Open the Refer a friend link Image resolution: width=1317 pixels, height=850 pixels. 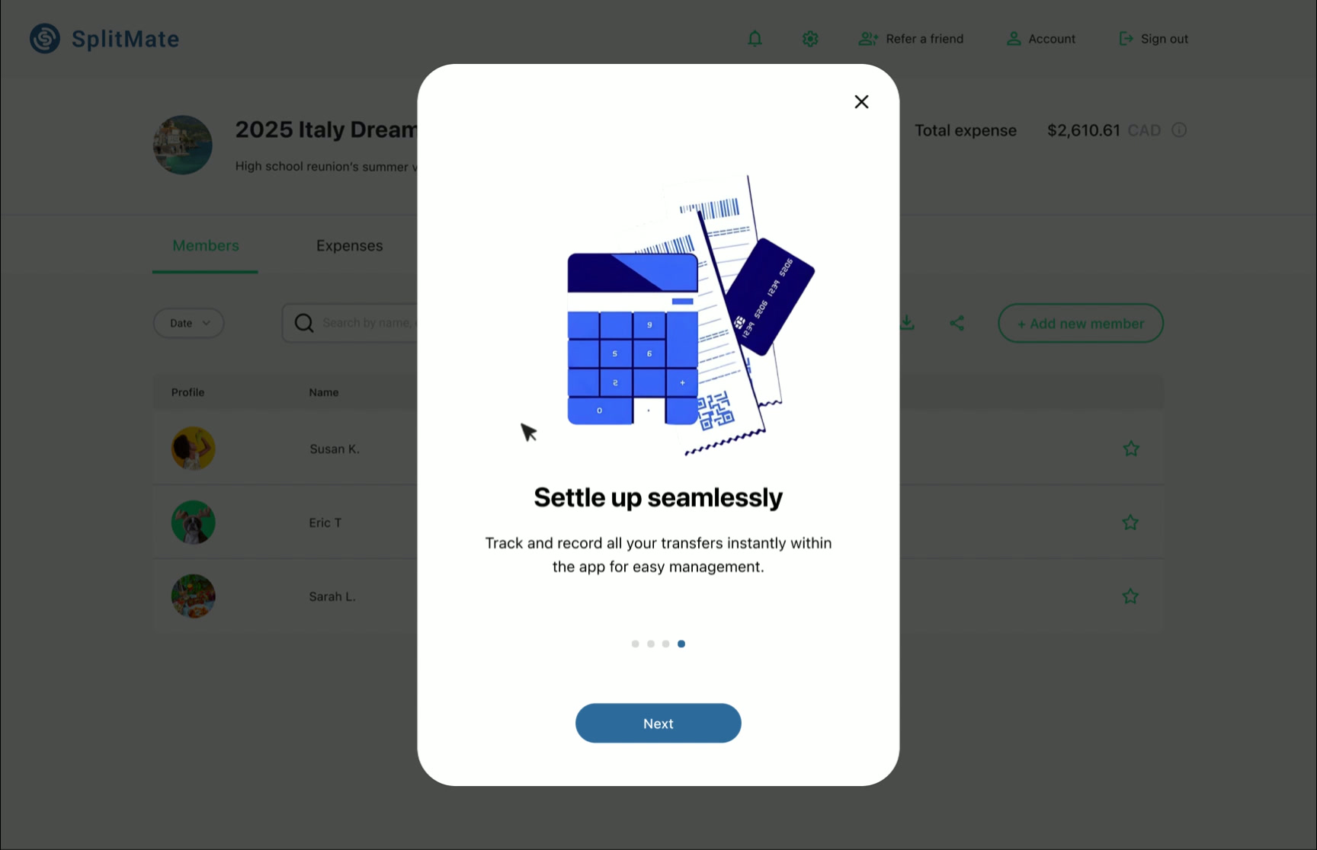coord(911,39)
